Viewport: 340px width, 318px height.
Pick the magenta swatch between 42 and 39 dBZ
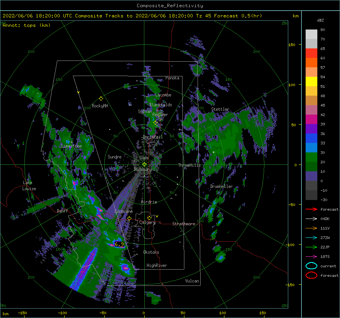click(311, 119)
